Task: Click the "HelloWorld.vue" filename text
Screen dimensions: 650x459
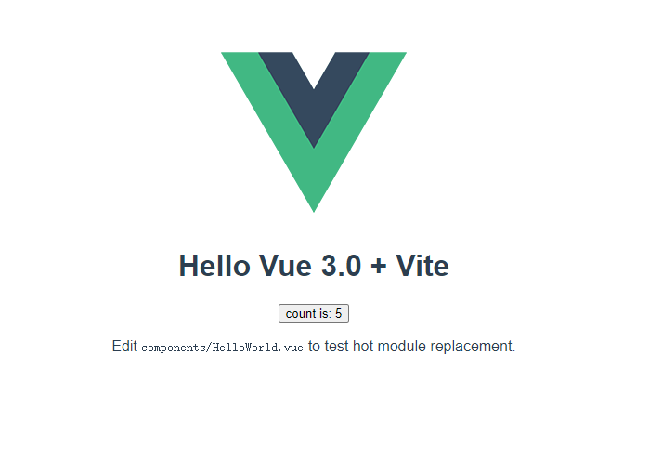Action: 258,347
